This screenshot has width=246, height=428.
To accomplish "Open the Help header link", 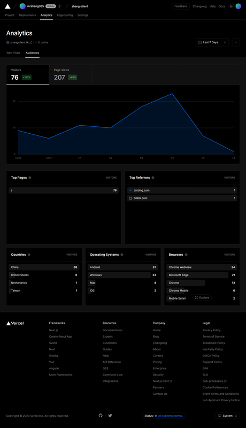I will 213,6.
